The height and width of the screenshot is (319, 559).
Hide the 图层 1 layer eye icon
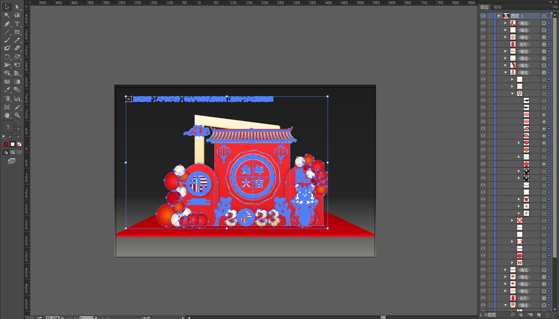point(483,16)
